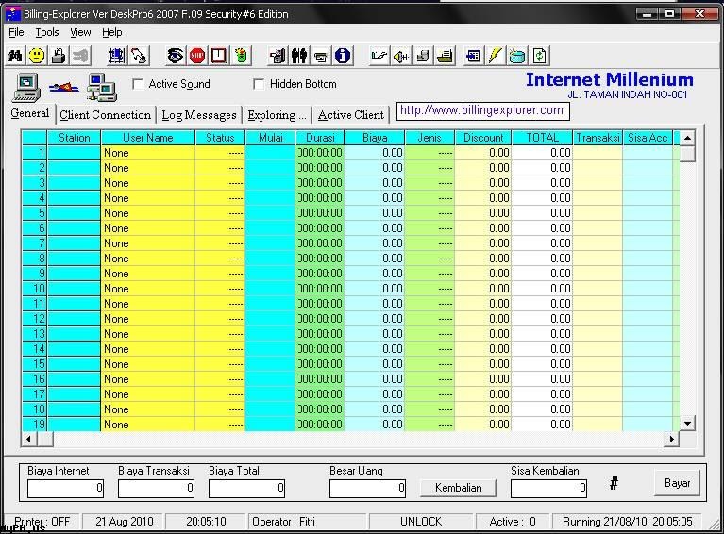Click the hand cursor toolbar icon
Viewport: 724px width, 534px height.
pos(139,56)
